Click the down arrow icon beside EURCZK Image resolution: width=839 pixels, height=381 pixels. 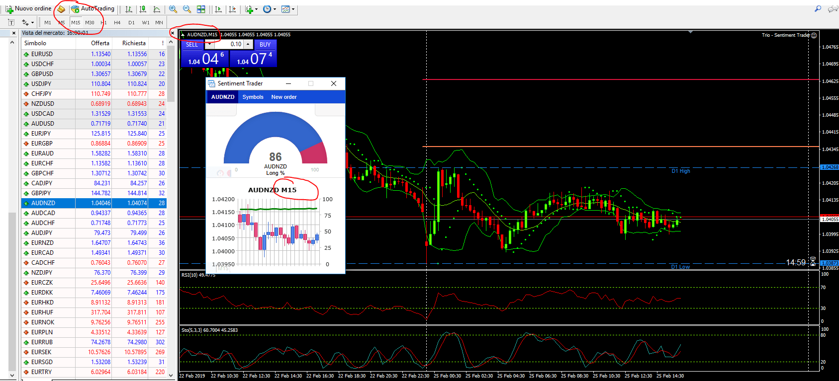coord(26,283)
